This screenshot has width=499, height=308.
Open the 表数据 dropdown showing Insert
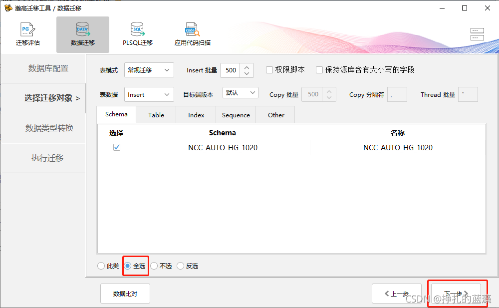(149, 95)
